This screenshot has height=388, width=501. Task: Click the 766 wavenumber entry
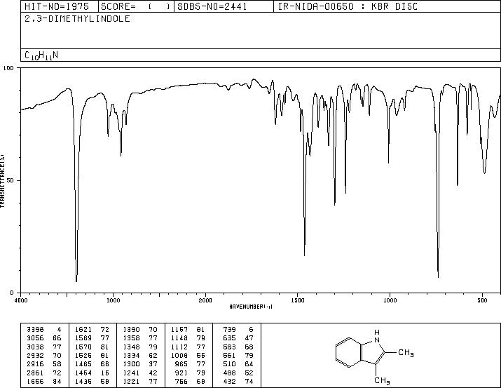(x=181, y=382)
